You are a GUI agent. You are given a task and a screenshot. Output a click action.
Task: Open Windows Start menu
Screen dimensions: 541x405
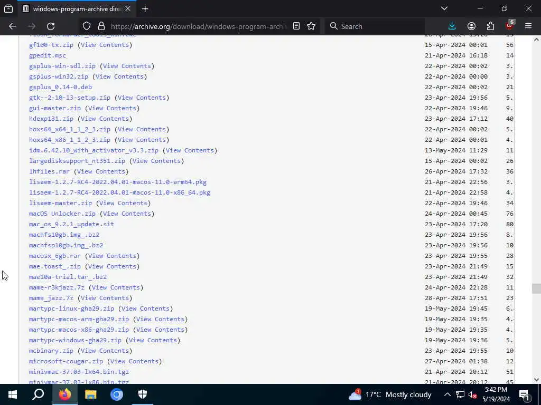13,394
